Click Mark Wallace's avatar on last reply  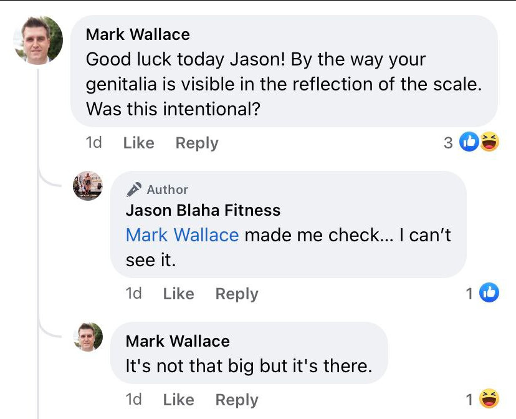point(88,337)
